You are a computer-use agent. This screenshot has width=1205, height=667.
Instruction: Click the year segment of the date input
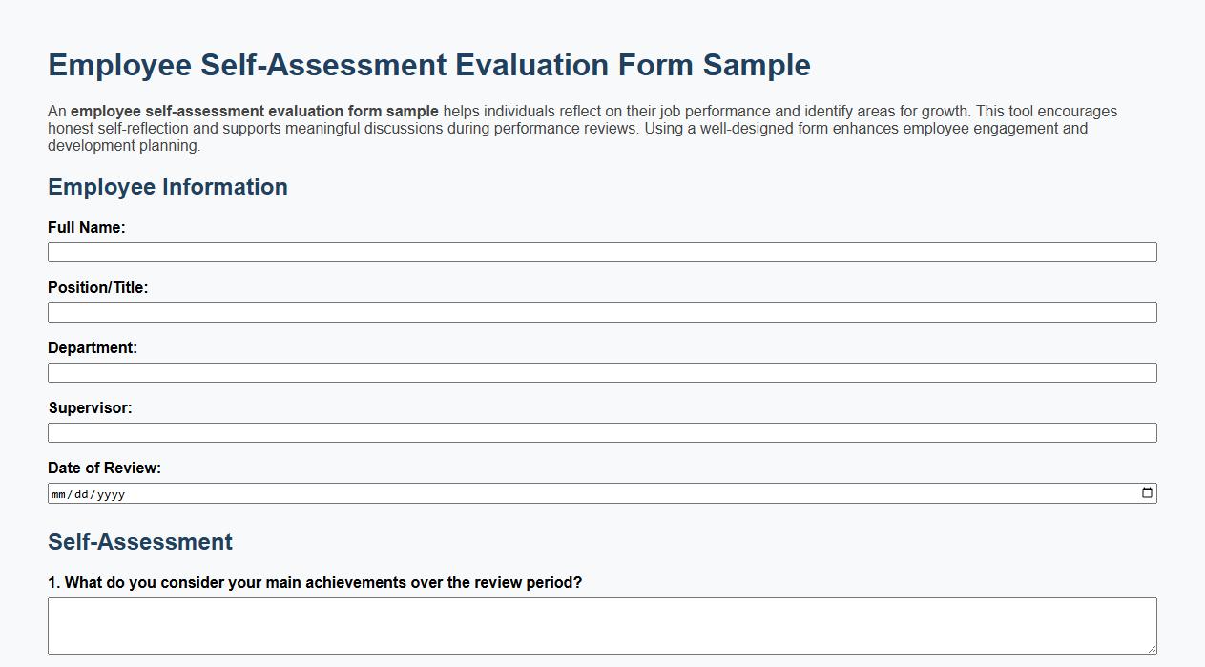coord(108,493)
